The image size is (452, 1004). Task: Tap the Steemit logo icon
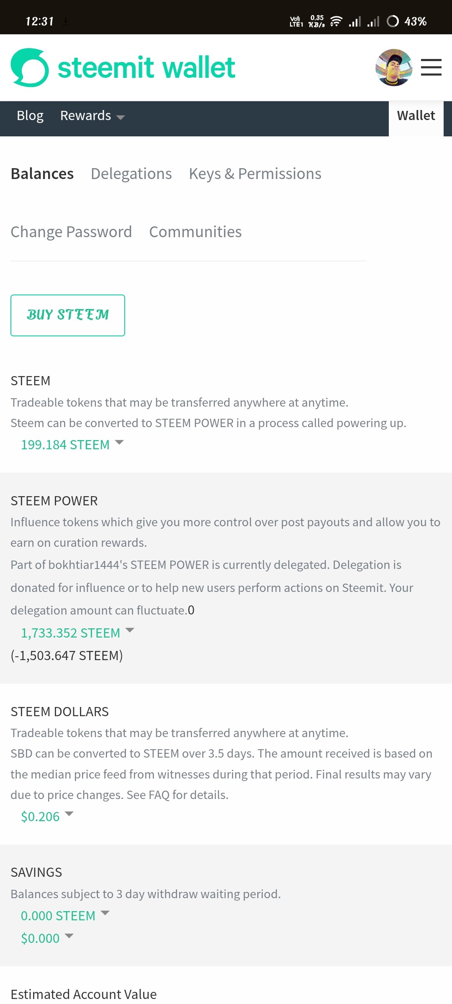[30, 67]
